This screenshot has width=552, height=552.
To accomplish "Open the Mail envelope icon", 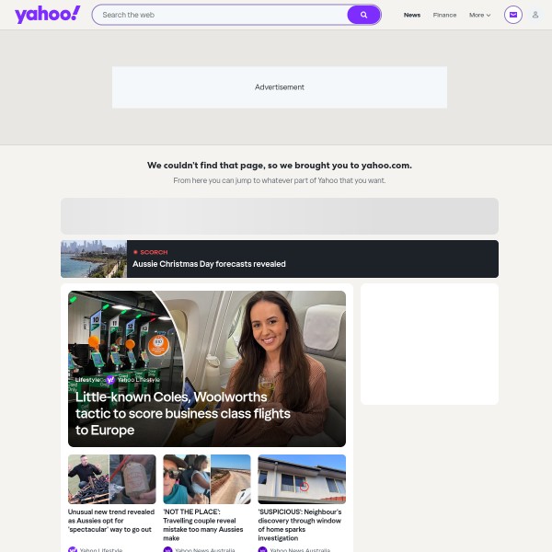I will click(513, 15).
